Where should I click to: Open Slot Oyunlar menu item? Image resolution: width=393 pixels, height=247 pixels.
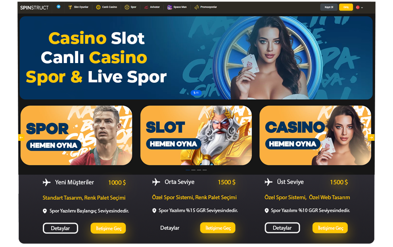(79, 7)
